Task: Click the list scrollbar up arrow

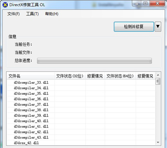Action: (x=158, y=75)
